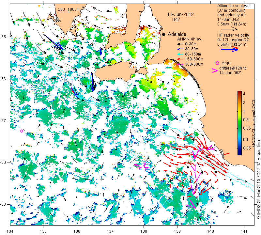Click the latitude label -37
Screen dimensions: 261x235
(4, 120)
